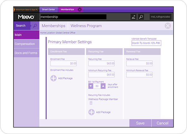Viewport: 187px width, 134px height.
Task: Decrease Bill 1st Payment days
Action: [x=91, y=86]
